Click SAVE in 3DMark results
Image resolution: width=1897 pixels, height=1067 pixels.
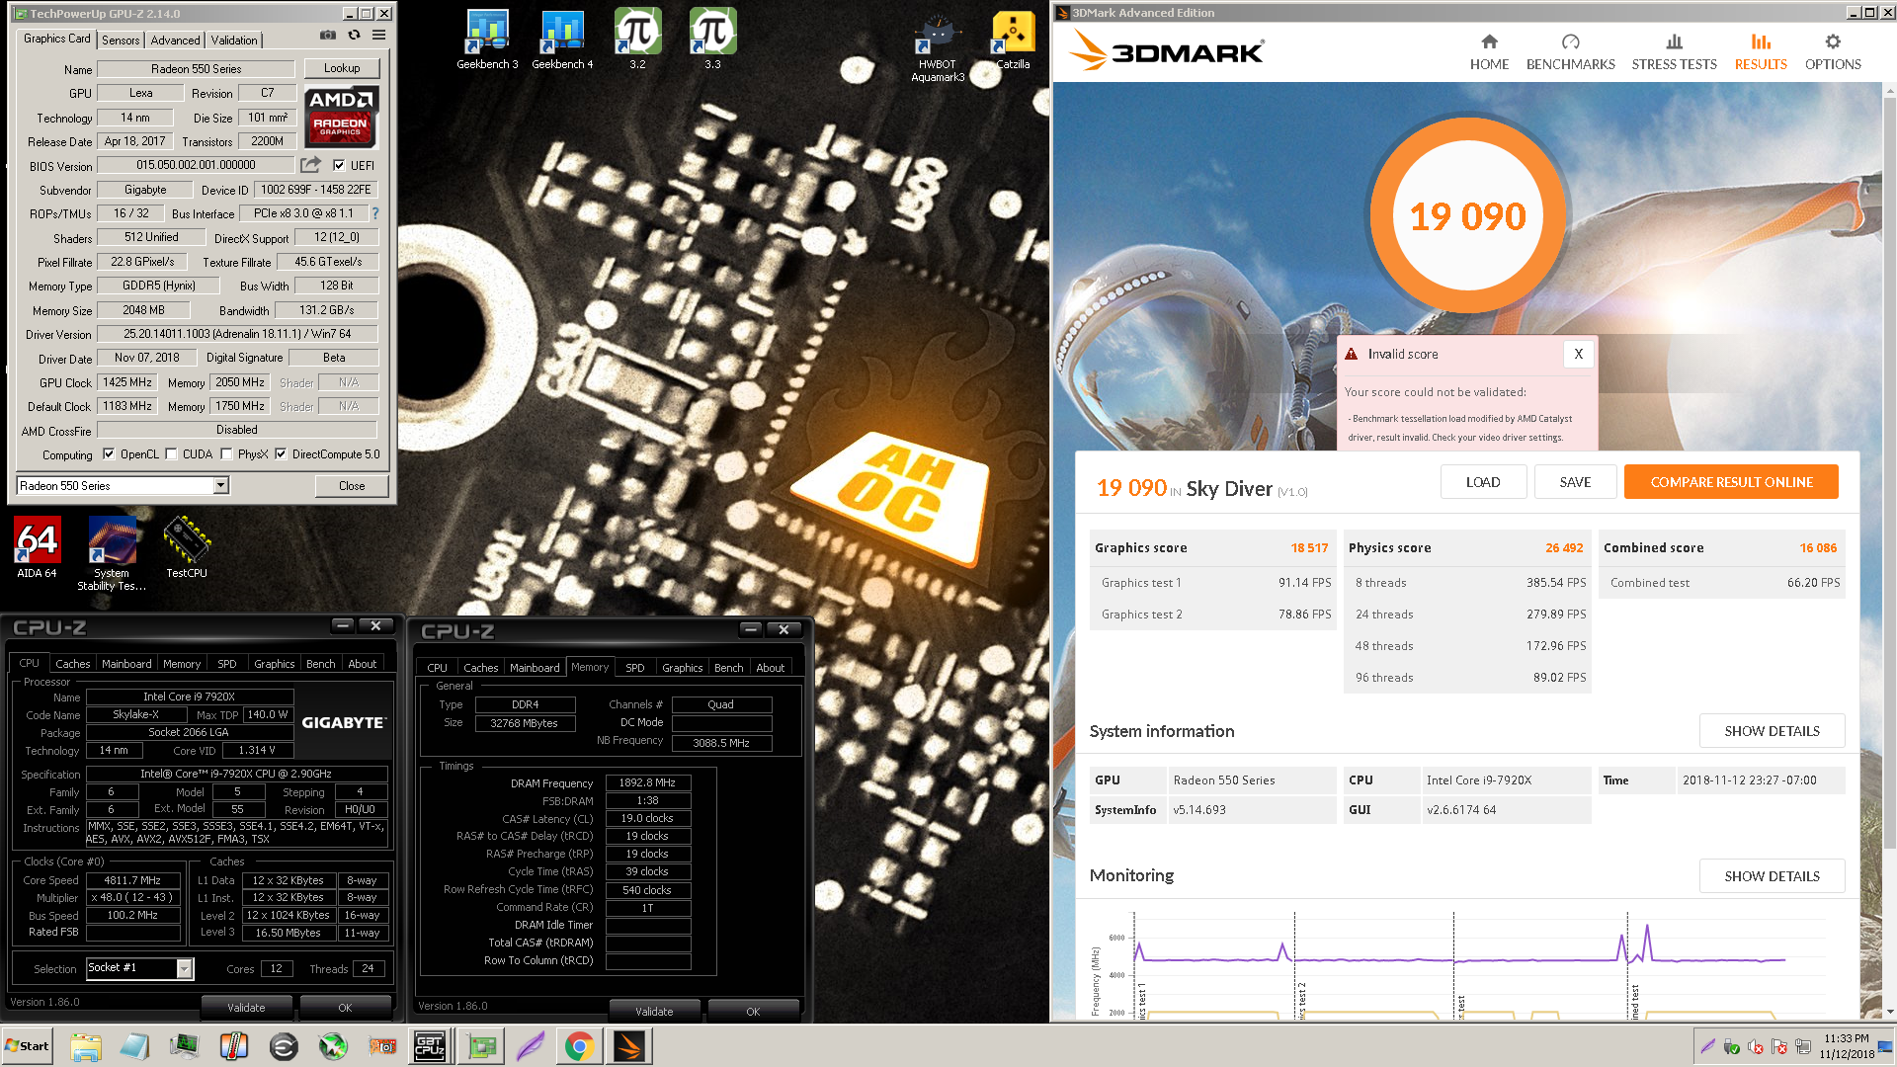[x=1575, y=482]
